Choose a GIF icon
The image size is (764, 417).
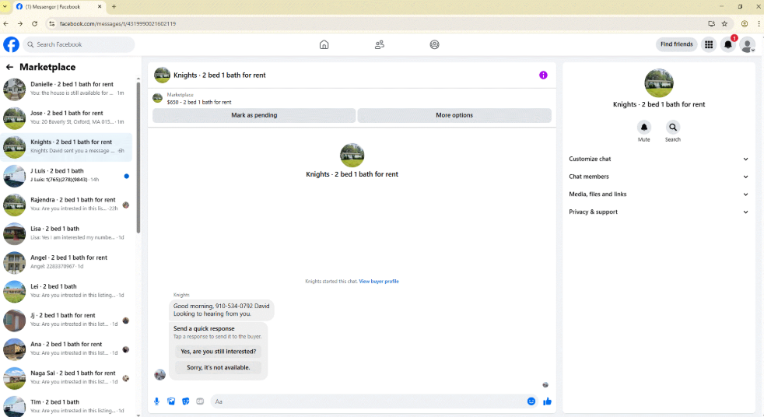pyautogui.click(x=200, y=401)
